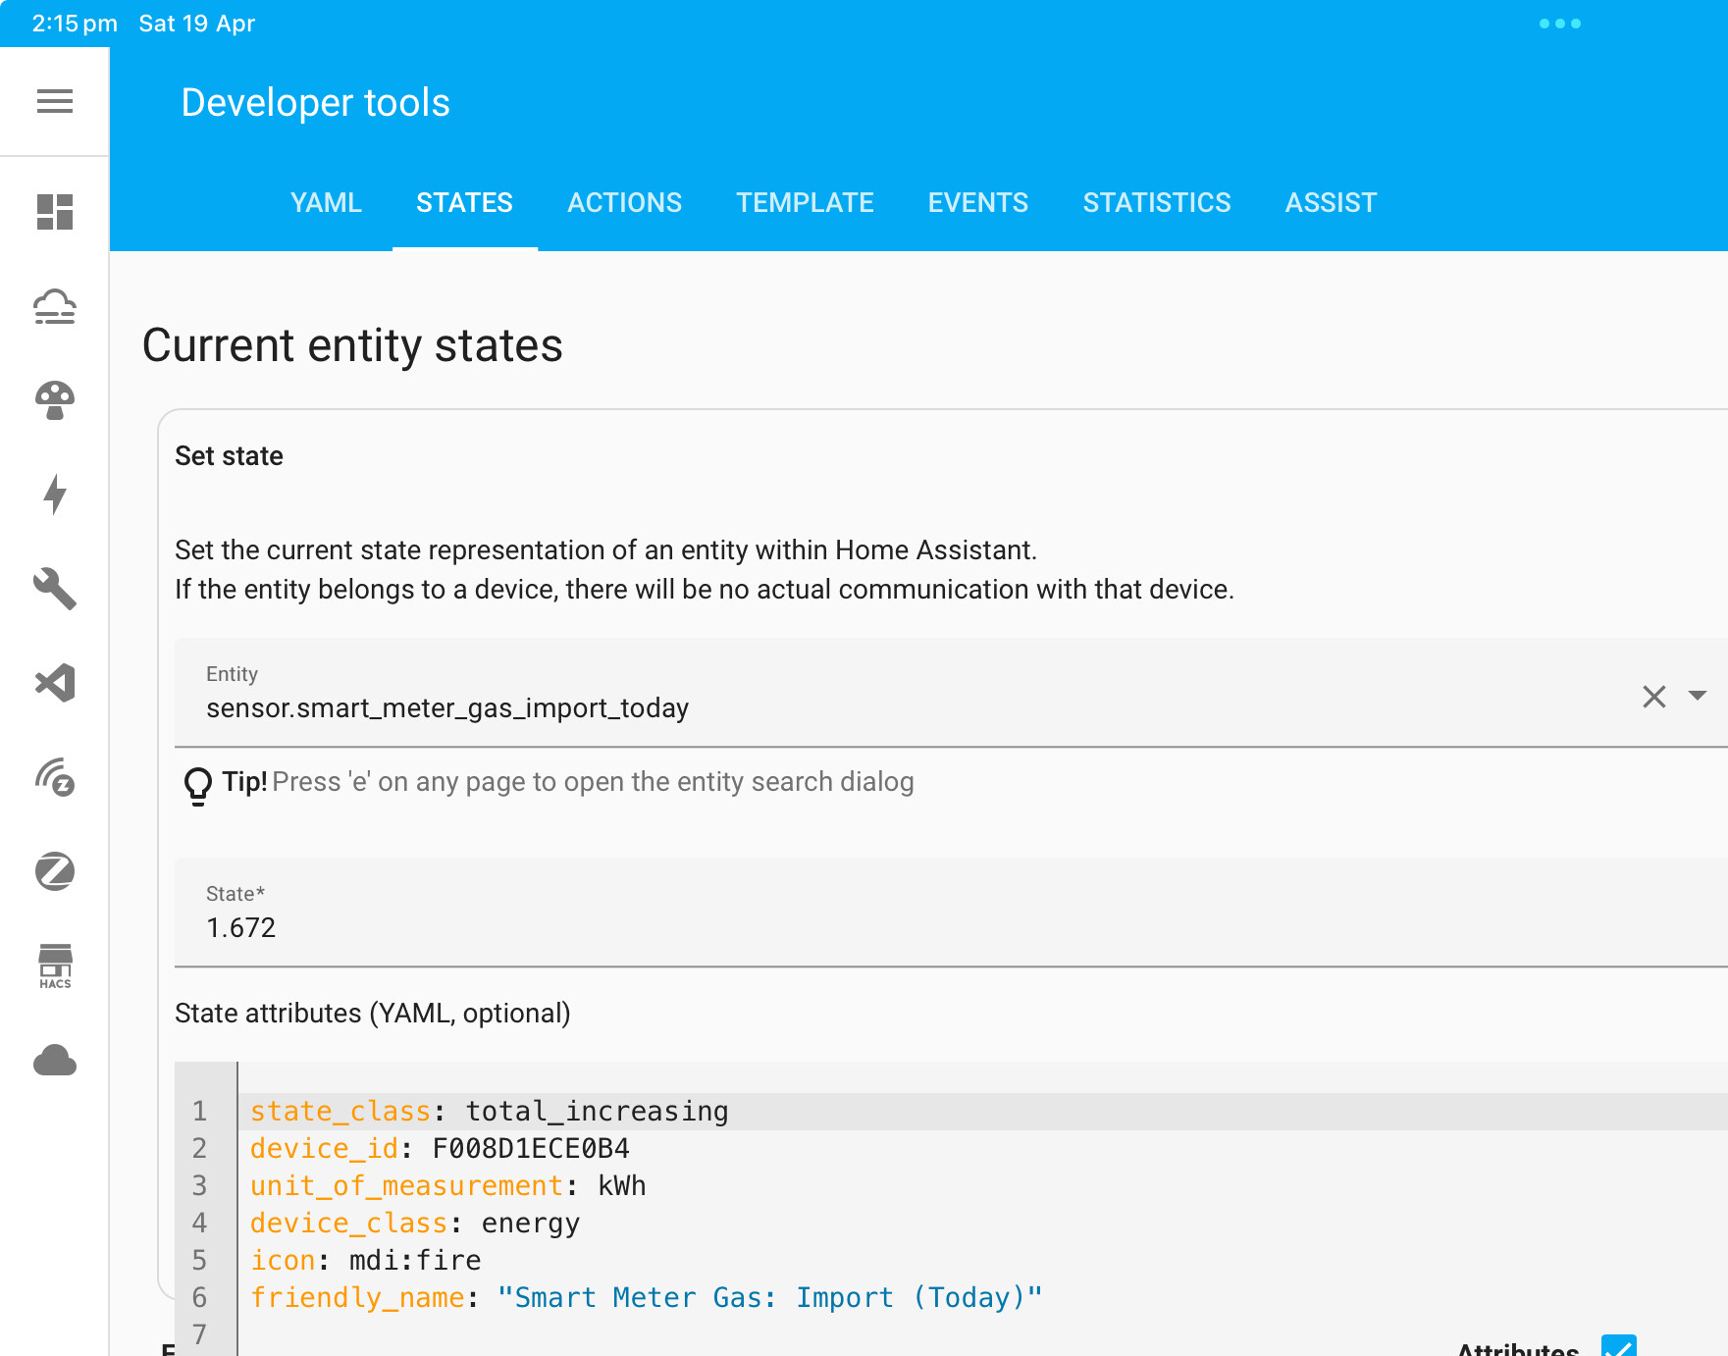The width and height of the screenshot is (1728, 1356).
Task: Open the Energy panel lightning icon
Action: [54, 495]
